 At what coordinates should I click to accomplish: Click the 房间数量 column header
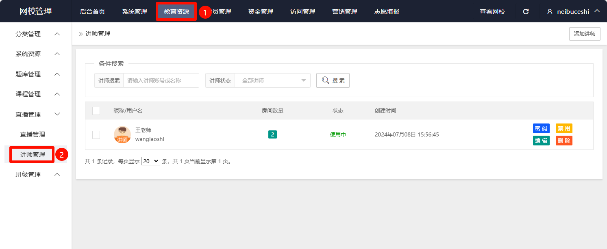click(x=272, y=110)
